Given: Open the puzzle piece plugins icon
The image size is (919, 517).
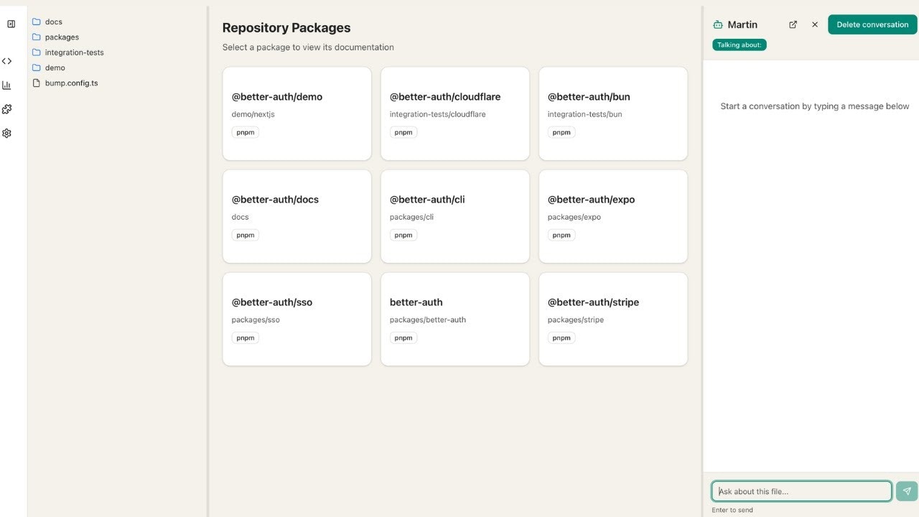Looking at the screenshot, I should pos(7,109).
